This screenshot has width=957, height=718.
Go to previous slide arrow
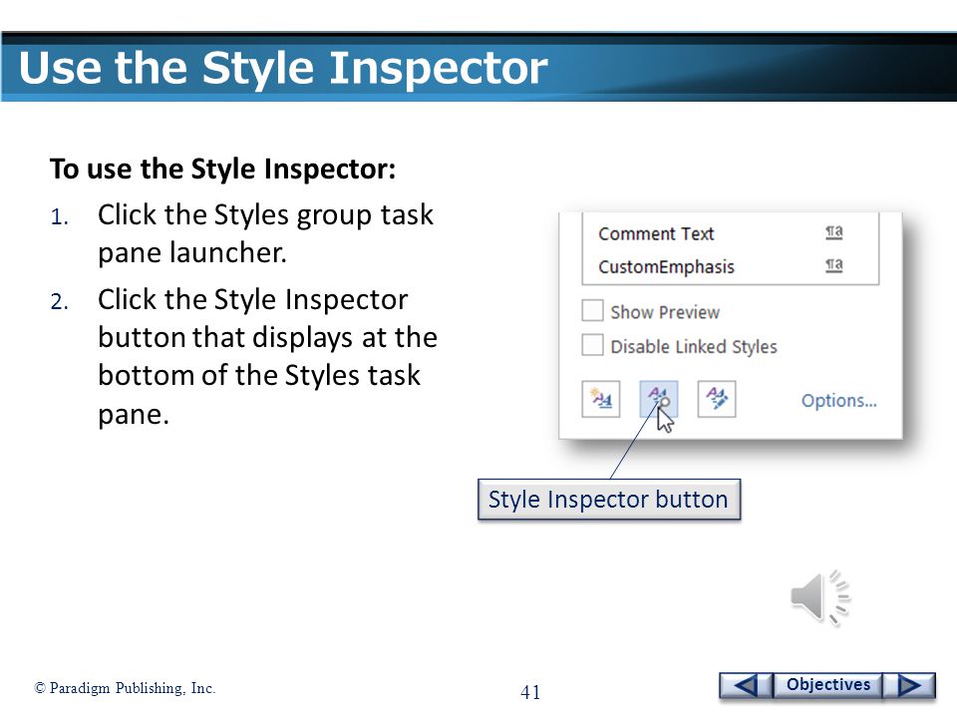(746, 685)
